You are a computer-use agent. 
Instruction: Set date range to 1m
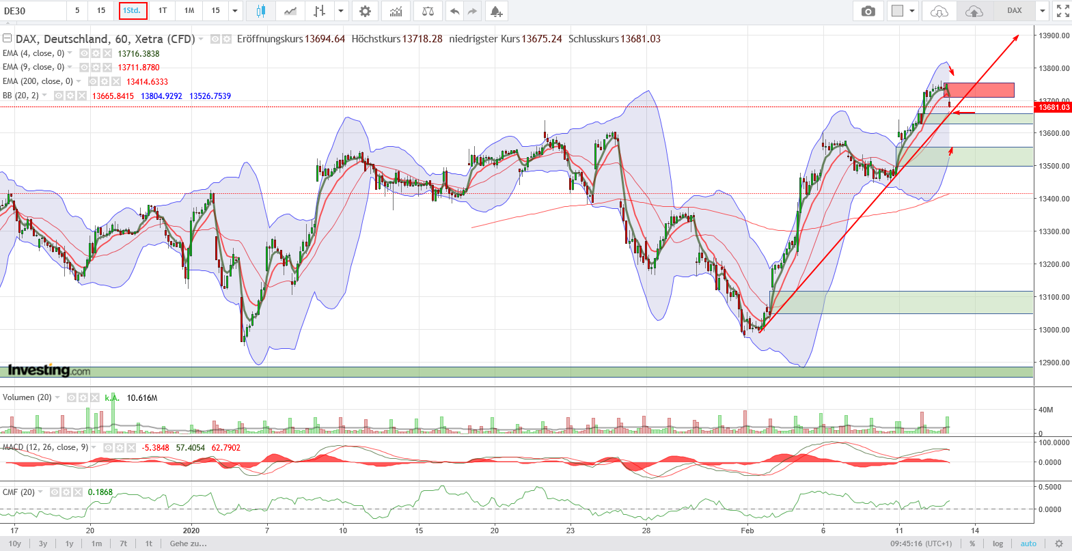pyautogui.click(x=96, y=543)
